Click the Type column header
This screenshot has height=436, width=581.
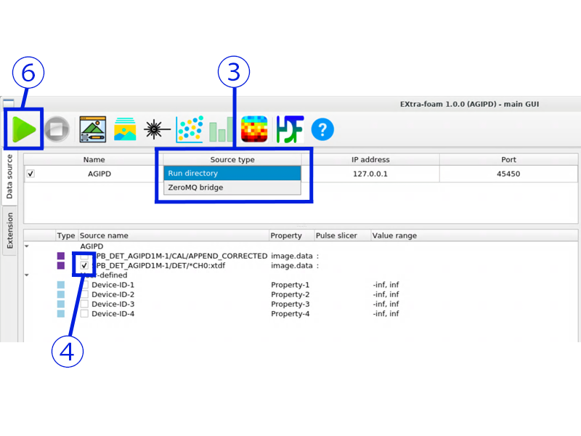coord(66,235)
